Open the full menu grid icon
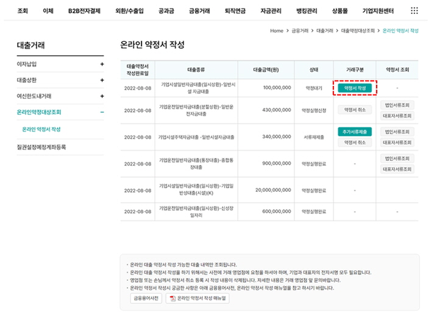The image size is (434, 324). pos(414,10)
